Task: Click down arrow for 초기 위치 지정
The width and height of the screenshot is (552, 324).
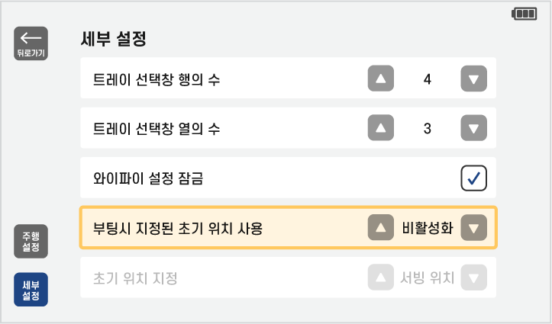Action: coord(474,277)
